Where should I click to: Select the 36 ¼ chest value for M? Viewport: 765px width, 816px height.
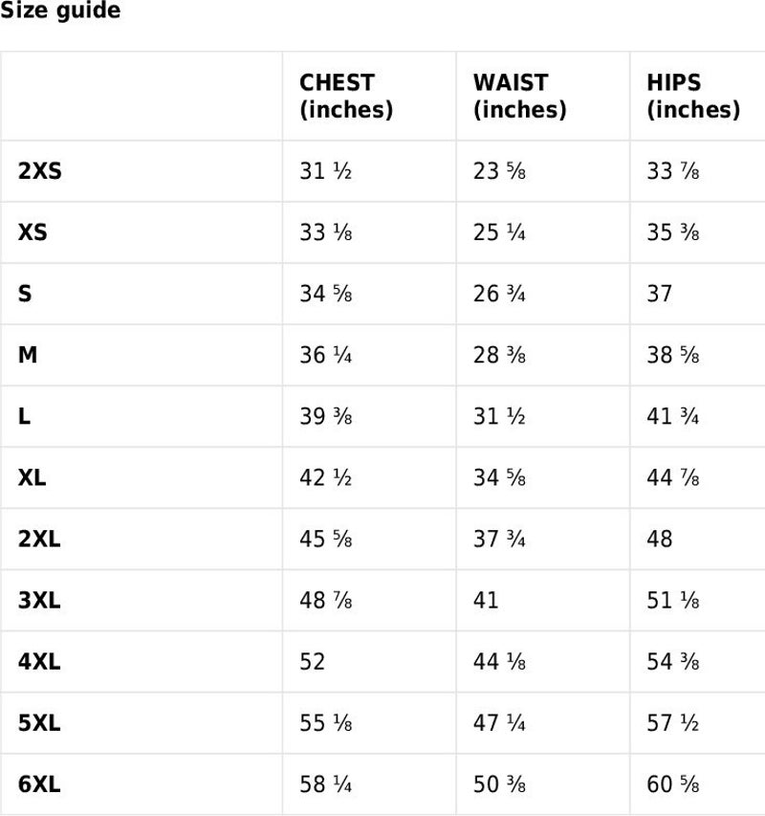[325, 355]
